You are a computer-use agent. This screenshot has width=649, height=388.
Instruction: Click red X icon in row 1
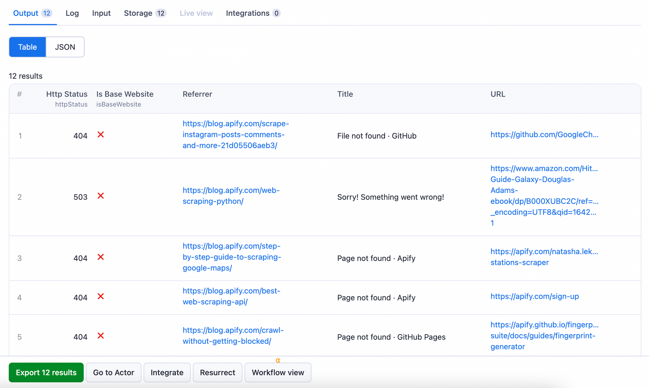click(101, 135)
